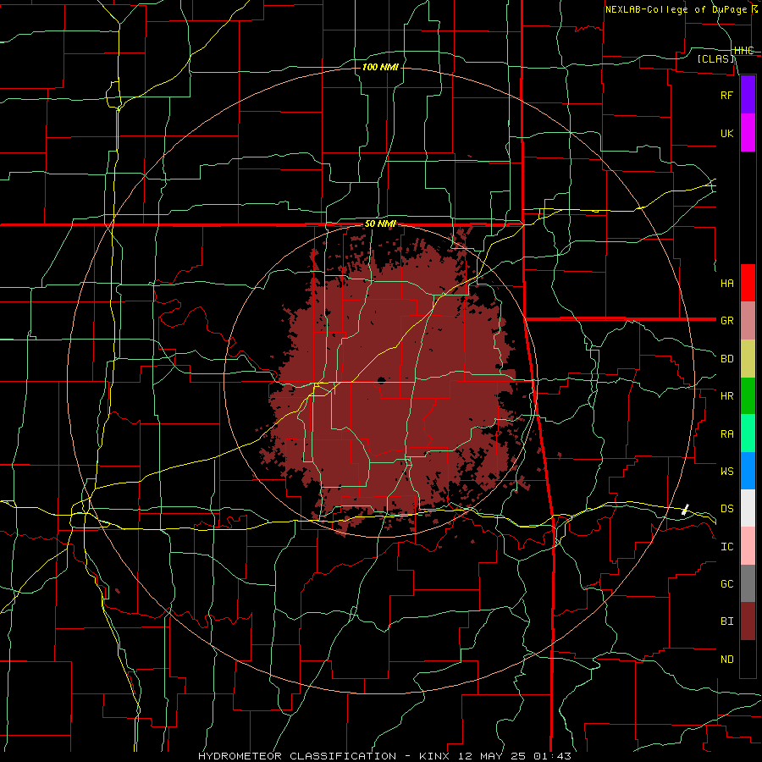
Task: Click the UK magenta legend color swatch
Action: [748, 133]
